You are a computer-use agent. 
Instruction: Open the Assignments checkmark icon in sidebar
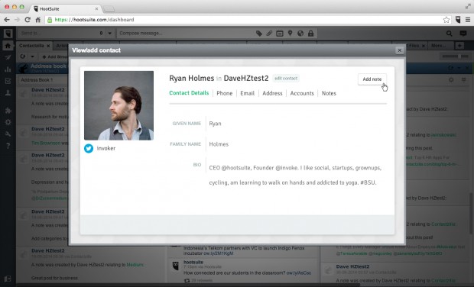pyautogui.click(x=8, y=81)
